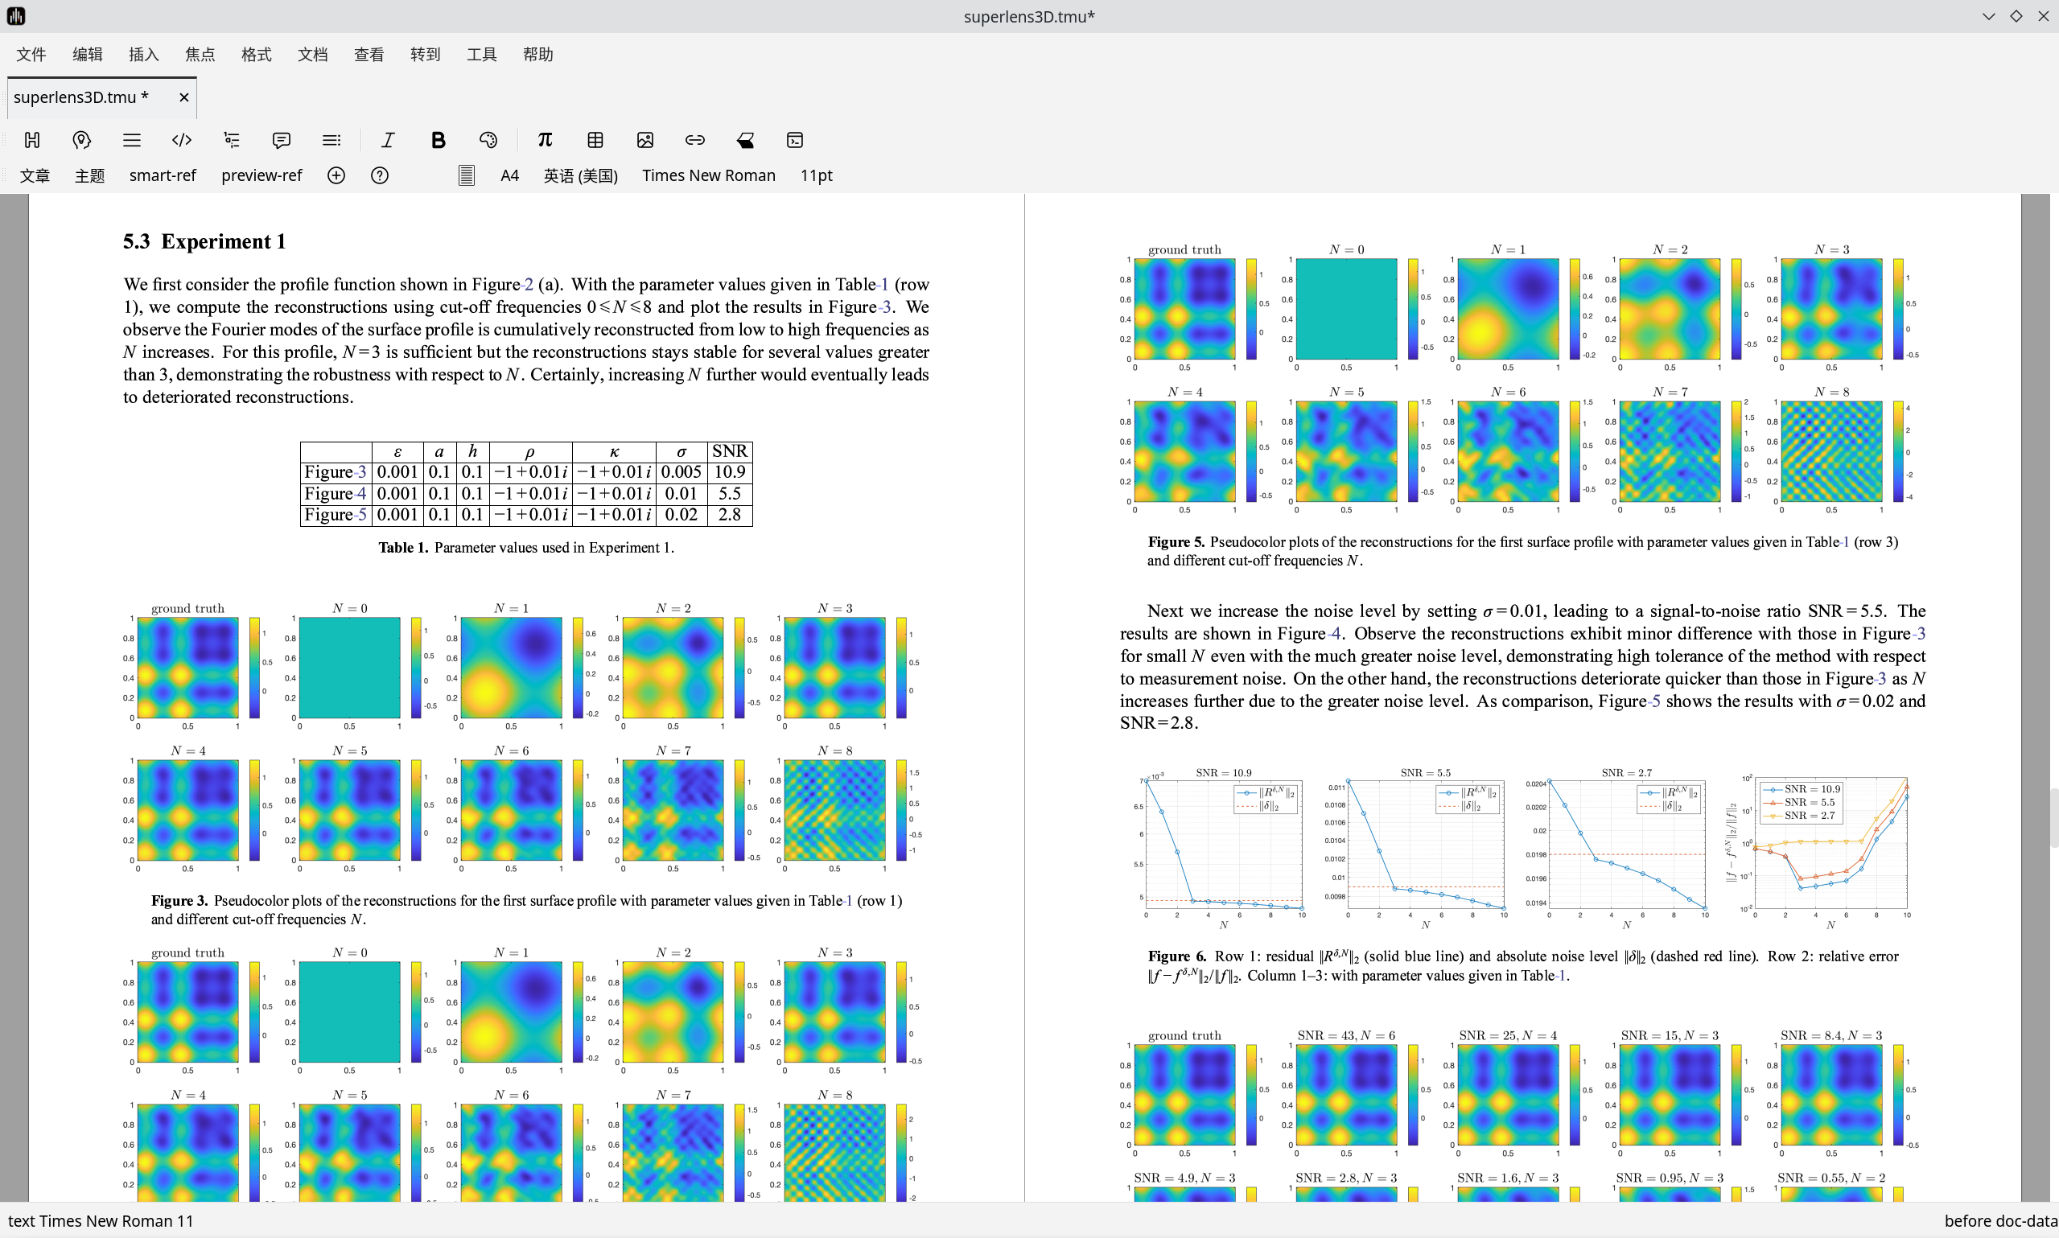Close the superlens3D.tmu tab
Image resolution: width=2059 pixels, height=1238 pixels.
coord(183,97)
